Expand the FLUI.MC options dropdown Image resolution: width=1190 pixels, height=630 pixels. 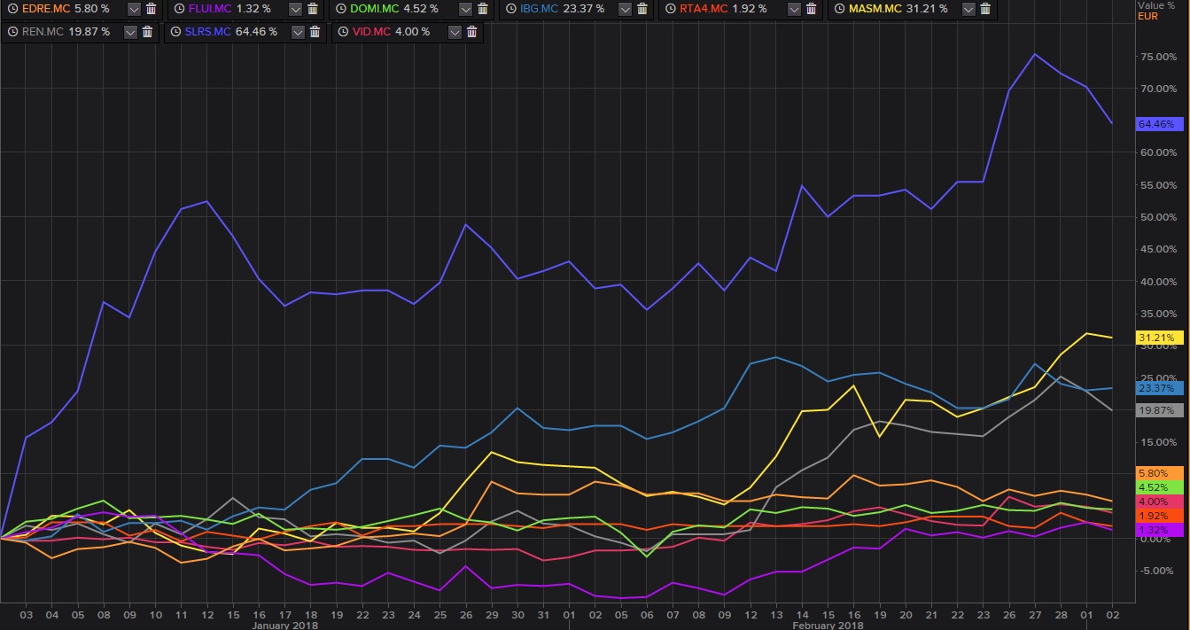pyautogui.click(x=295, y=9)
